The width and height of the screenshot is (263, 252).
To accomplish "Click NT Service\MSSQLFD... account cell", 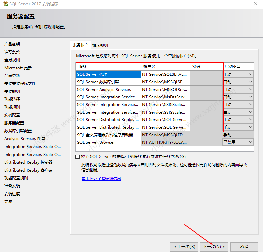I will (x=165, y=135).
